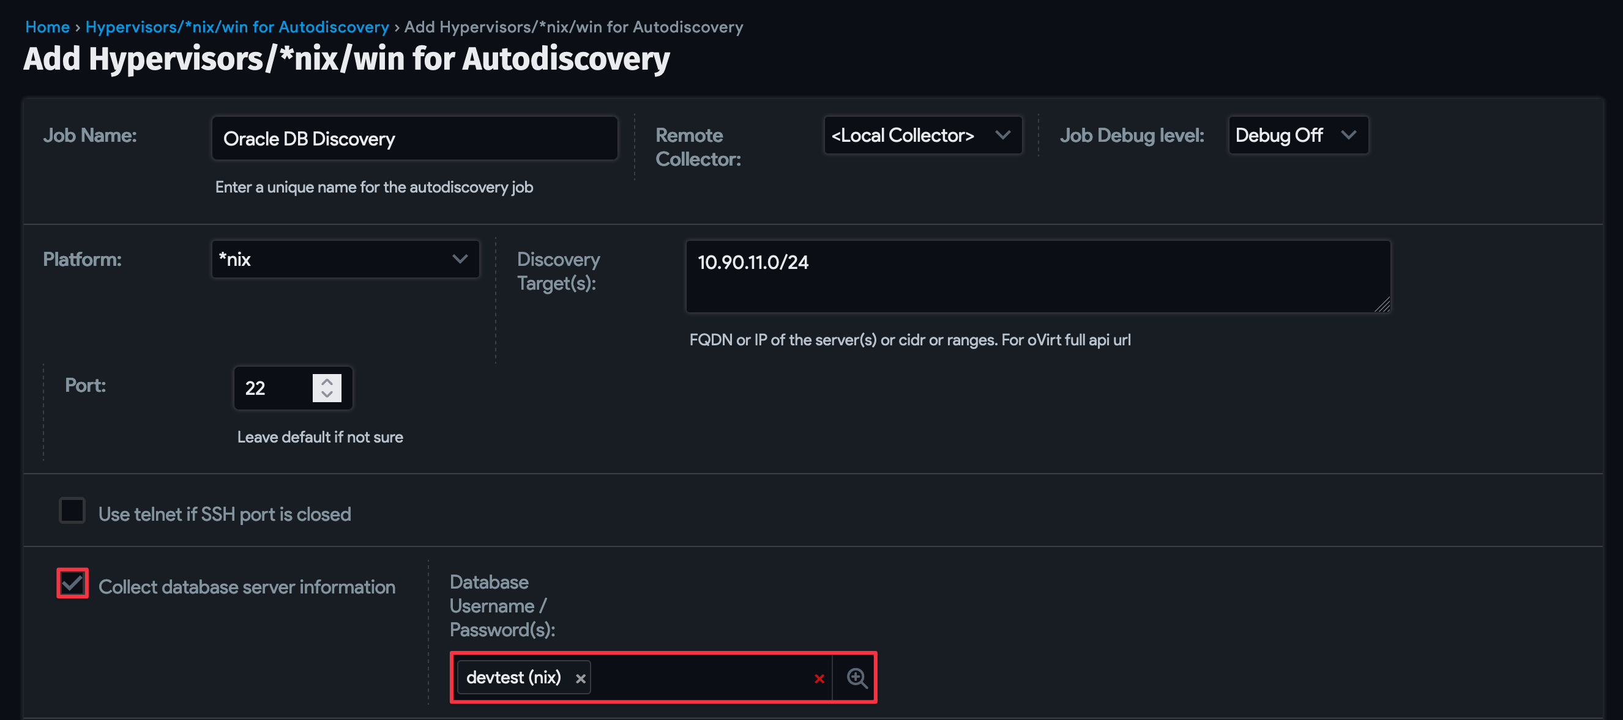Uncheck Collect database server information

click(x=72, y=584)
